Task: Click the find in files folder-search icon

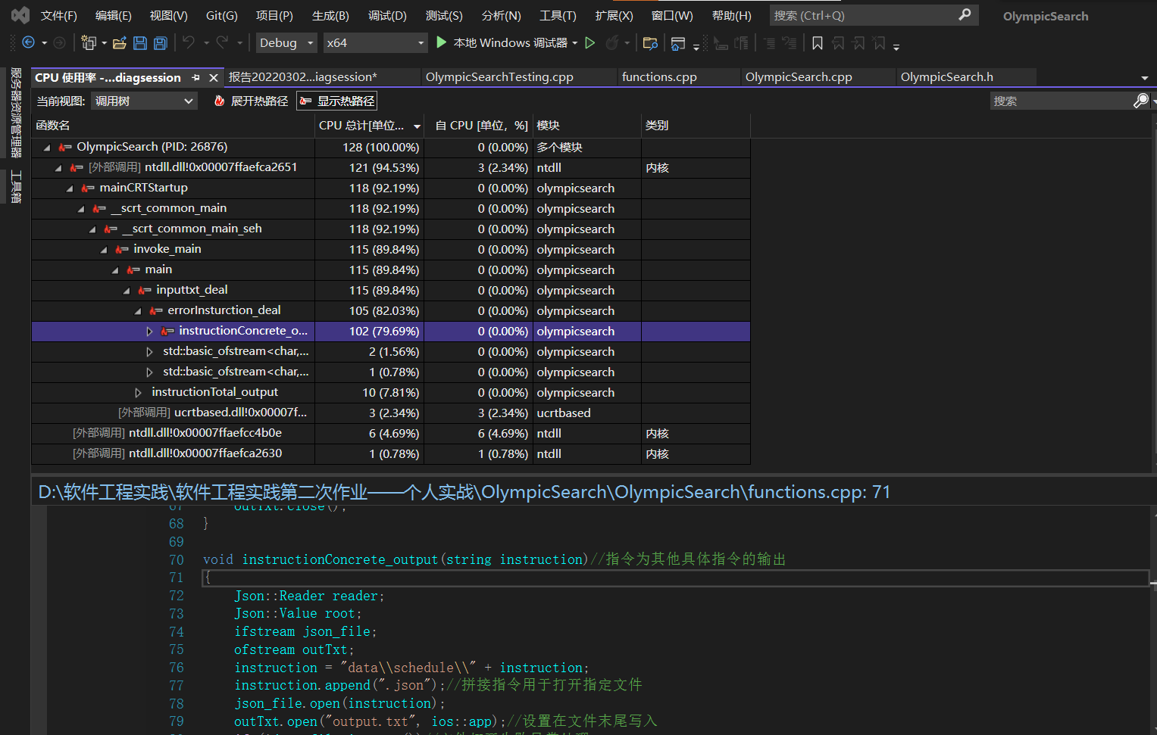Action: (650, 43)
